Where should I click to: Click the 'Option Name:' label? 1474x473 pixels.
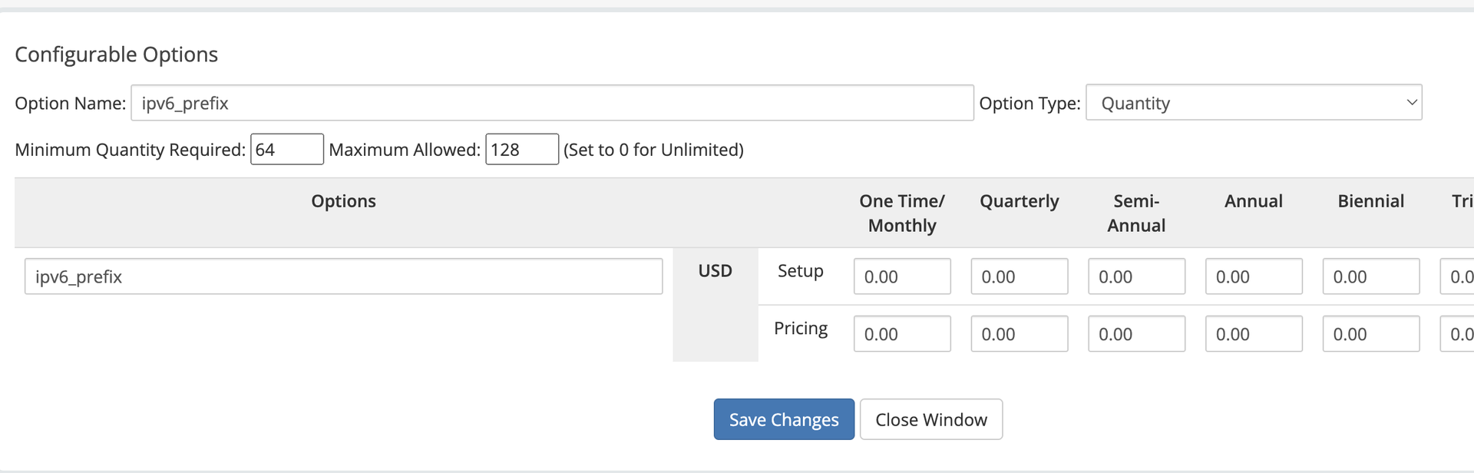(71, 104)
